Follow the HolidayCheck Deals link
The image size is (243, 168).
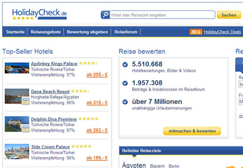click(222, 32)
